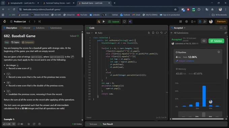
Task: Select the Memory stats card
Action: click(x=198, y=71)
